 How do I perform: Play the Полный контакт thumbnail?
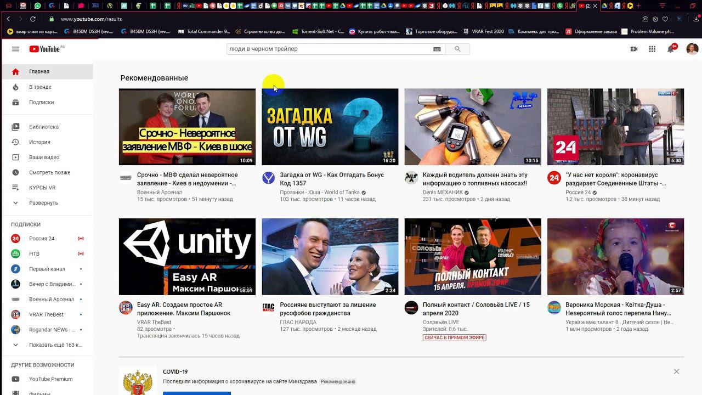(473, 257)
